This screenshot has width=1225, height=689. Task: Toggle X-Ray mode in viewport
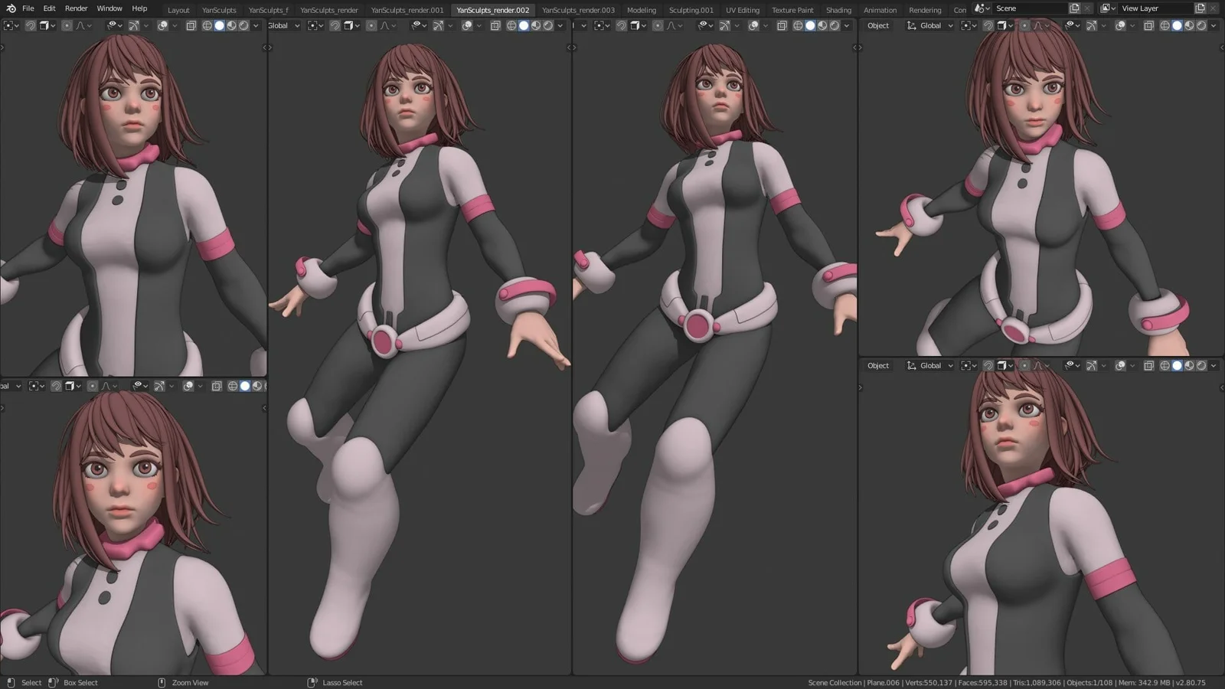tap(1148, 25)
